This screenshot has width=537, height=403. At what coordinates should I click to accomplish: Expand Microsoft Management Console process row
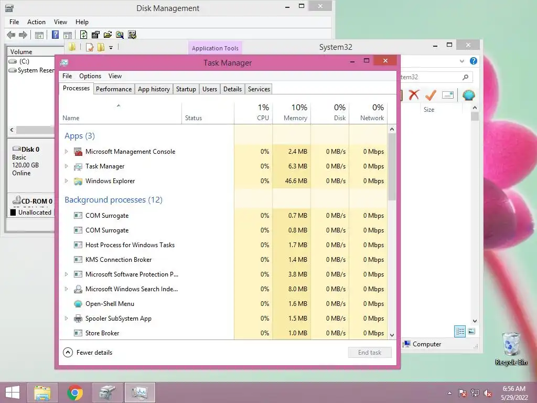pyautogui.click(x=67, y=152)
